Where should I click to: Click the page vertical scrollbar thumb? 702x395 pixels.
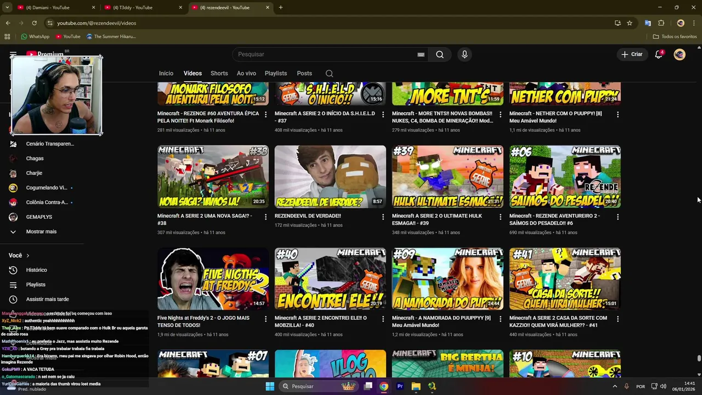[699, 358]
